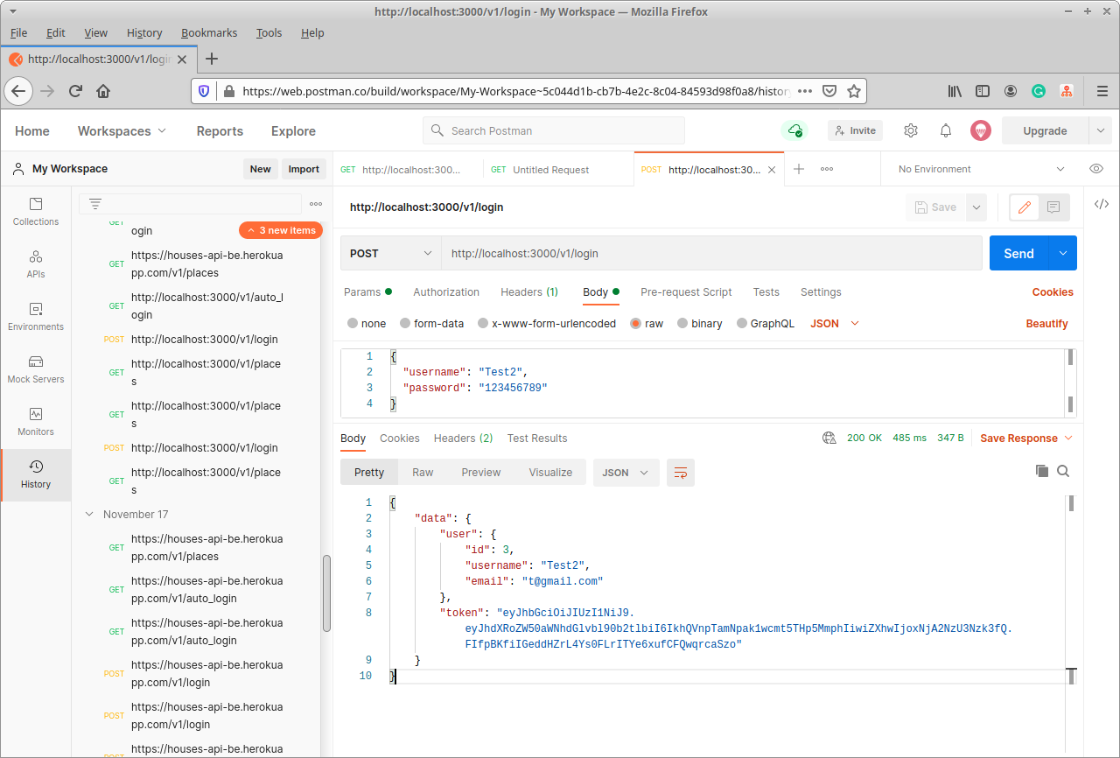The width and height of the screenshot is (1120, 758).
Task: Open the POST method dropdown
Action: pos(391,253)
